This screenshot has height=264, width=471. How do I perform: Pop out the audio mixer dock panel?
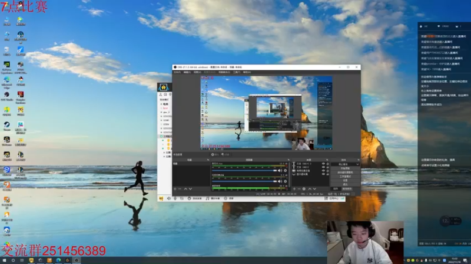(x=288, y=160)
